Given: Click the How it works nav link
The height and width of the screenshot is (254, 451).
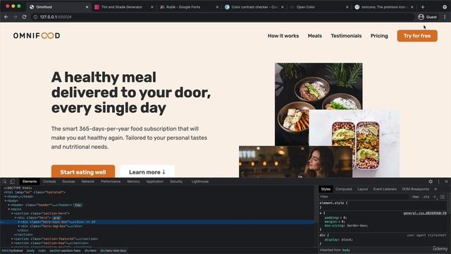Looking at the screenshot, I should (x=283, y=36).
